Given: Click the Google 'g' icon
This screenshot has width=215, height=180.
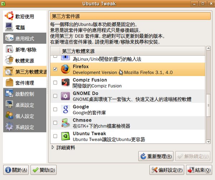Looking at the screenshot, I should click(66, 109).
